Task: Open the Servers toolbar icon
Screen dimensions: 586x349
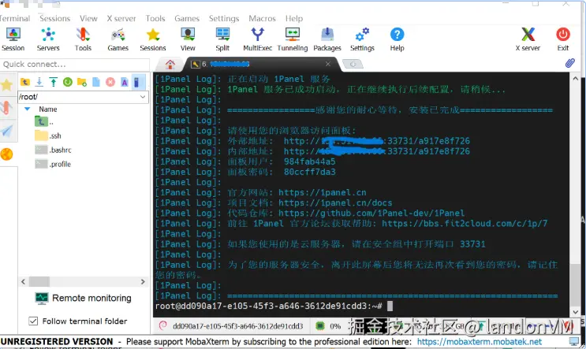Action: click(x=48, y=39)
